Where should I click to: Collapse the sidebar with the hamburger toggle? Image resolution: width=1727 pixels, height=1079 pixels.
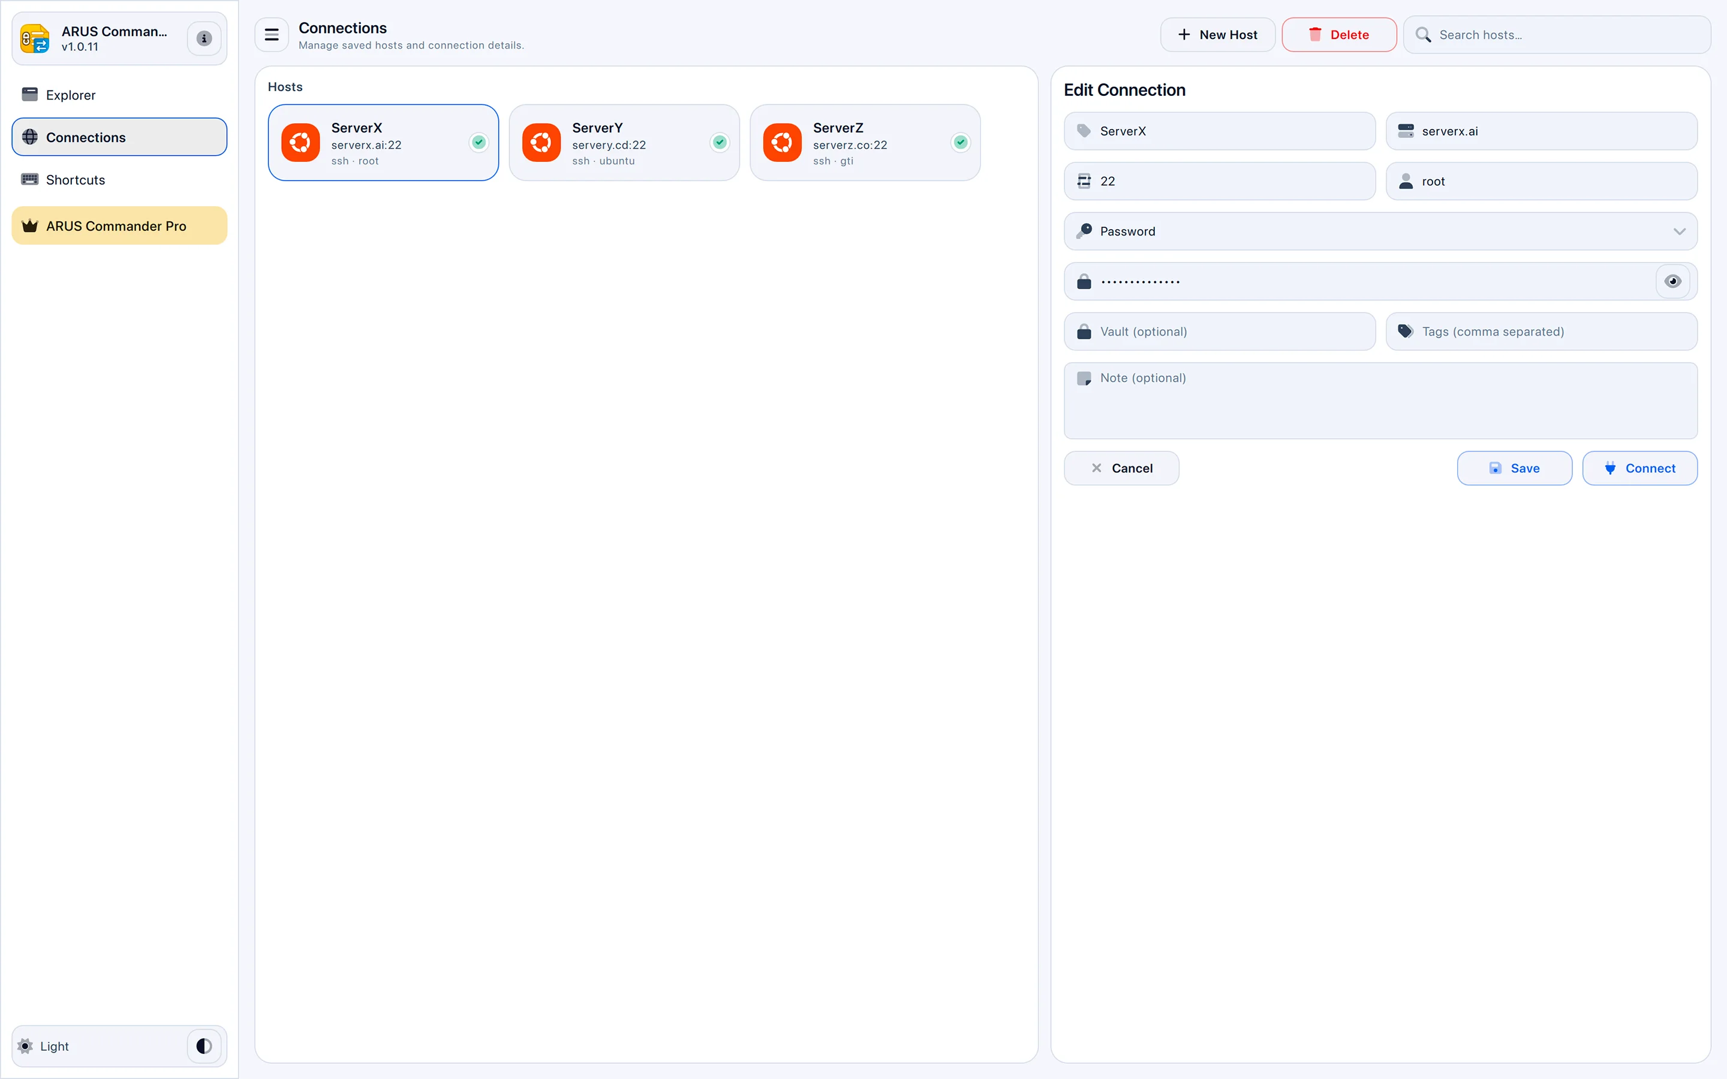coord(271,34)
